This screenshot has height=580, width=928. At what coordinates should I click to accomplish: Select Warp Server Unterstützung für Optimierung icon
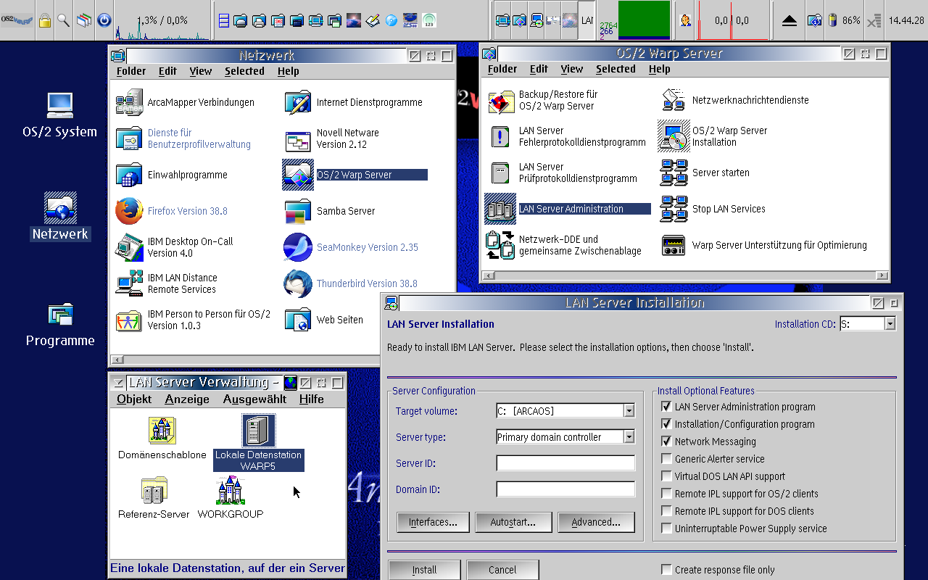(674, 245)
